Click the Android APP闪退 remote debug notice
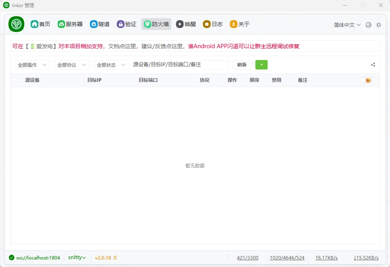The height and width of the screenshot is (267, 390). pos(243,46)
